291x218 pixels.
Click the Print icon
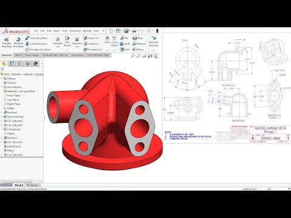(x=134, y=31)
